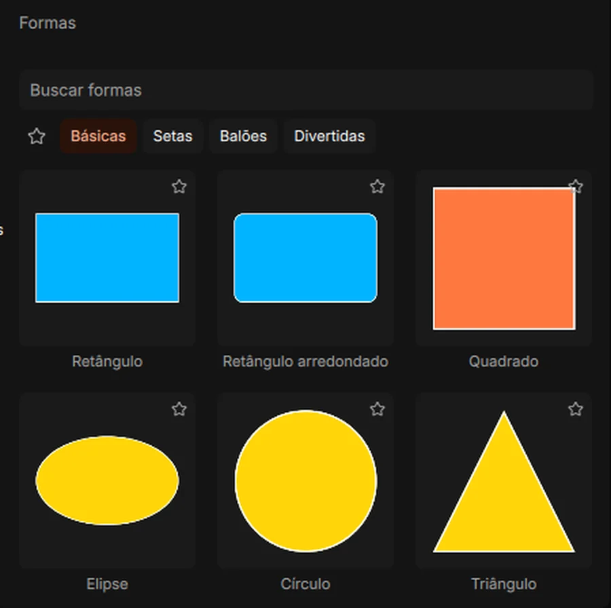Screen dimensions: 611x608
Task: Mark the Quadrado shape as favorite
Action: [576, 187]
